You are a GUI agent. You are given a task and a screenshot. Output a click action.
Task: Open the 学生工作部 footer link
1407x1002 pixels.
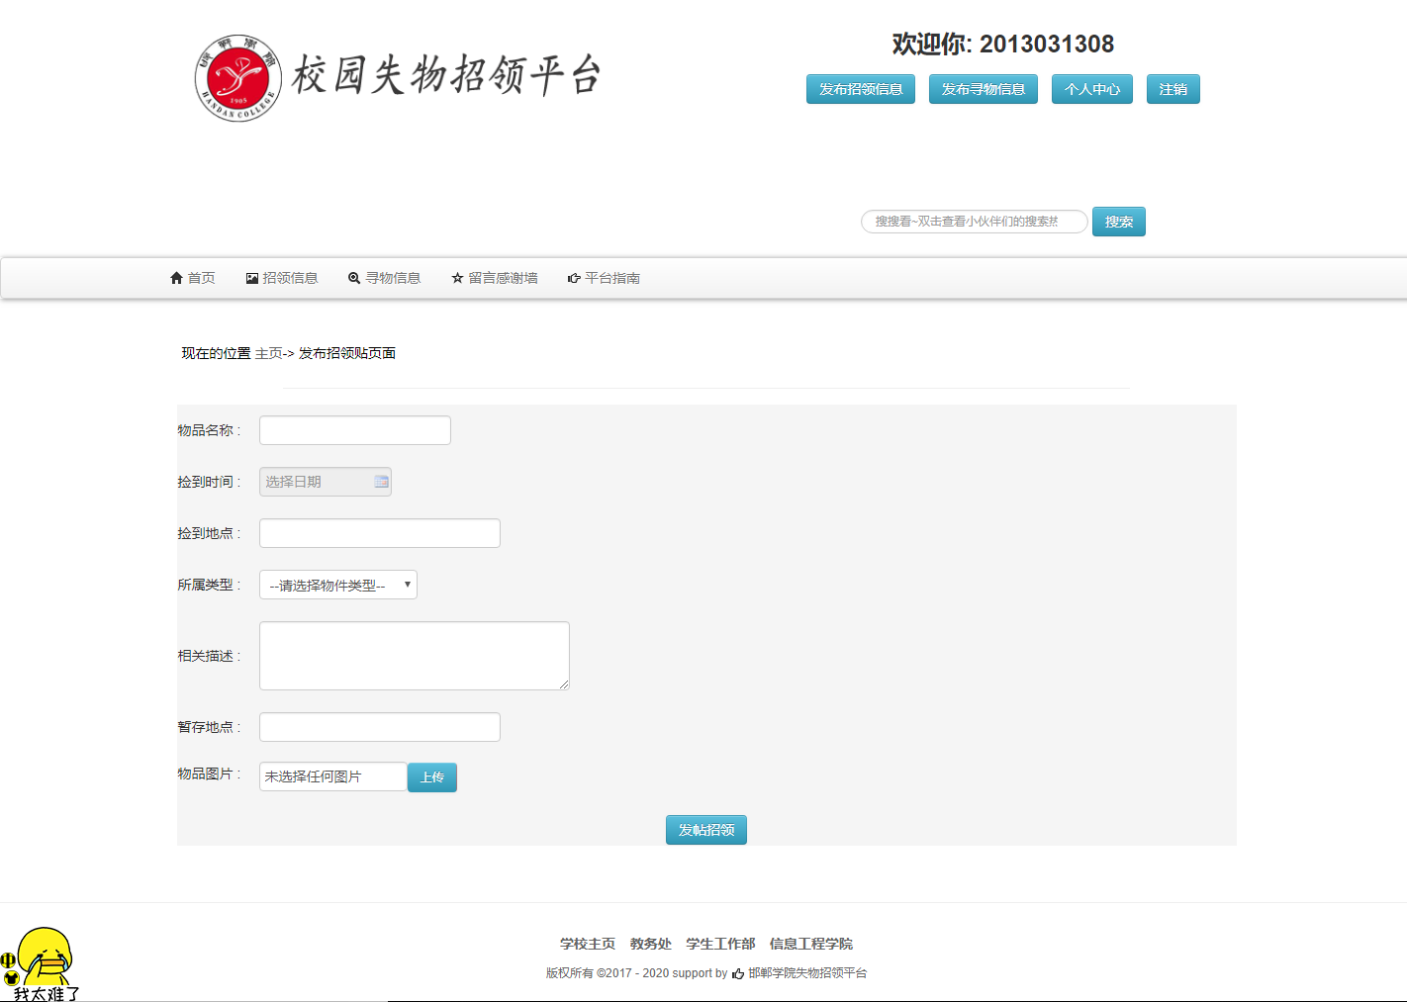(x=720, y=944)
